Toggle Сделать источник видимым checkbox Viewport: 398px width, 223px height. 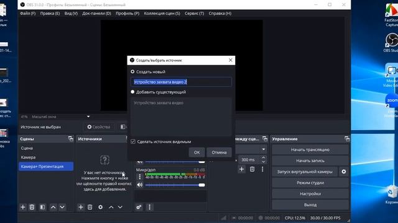pos(133,142)
